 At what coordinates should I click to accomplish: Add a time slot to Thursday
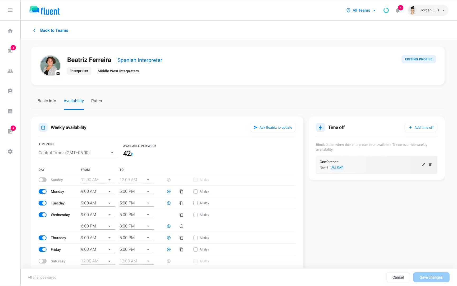coord(169,238)
